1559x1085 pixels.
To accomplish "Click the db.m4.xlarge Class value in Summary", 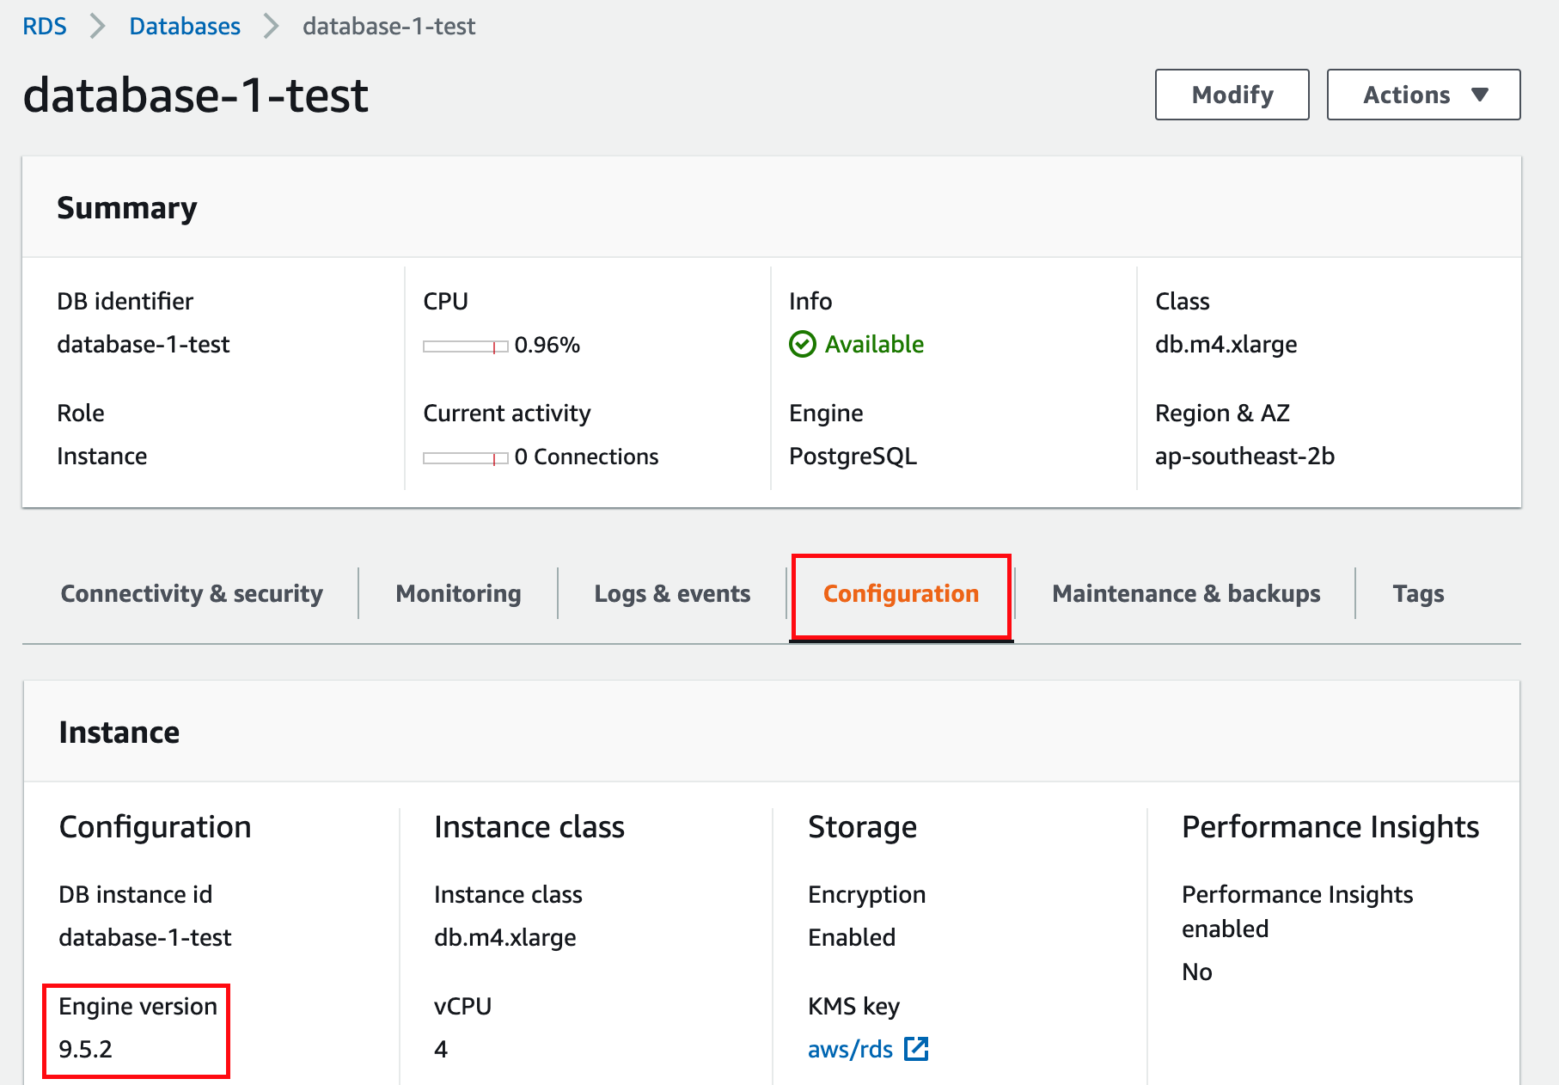I will 1226,345.
